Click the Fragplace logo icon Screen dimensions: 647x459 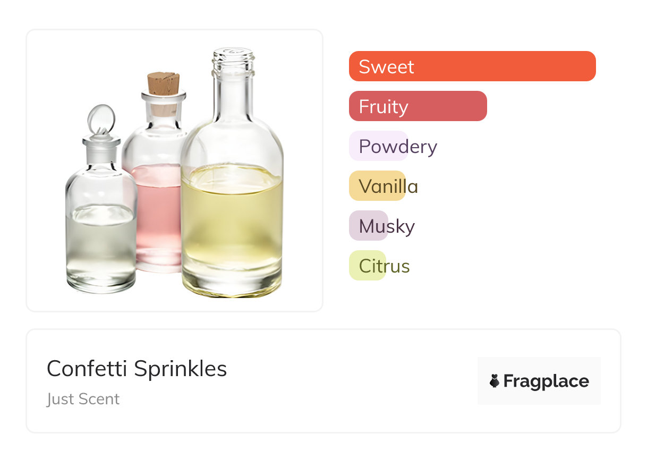pos(495,381)
